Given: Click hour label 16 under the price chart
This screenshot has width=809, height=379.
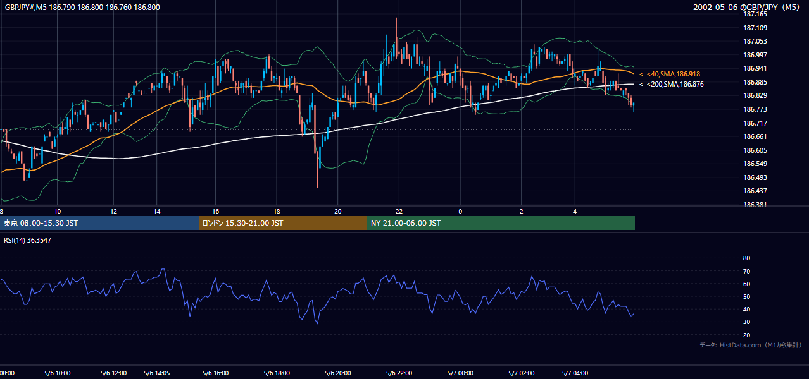Looking at the screenshot, I should pyautogui.click(x=216, y=211).
